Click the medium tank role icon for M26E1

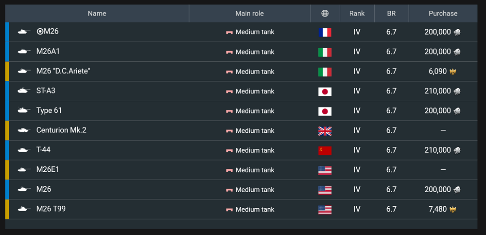(229, 170)
